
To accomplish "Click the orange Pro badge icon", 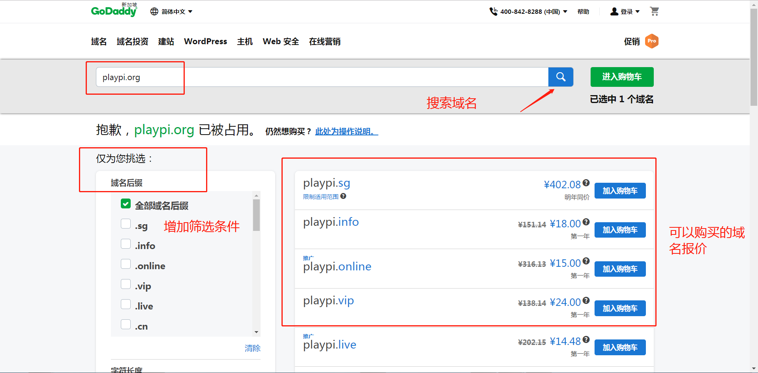I will 652,41.
